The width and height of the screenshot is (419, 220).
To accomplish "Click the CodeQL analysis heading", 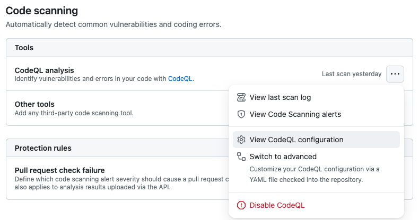I will point(45,70).
